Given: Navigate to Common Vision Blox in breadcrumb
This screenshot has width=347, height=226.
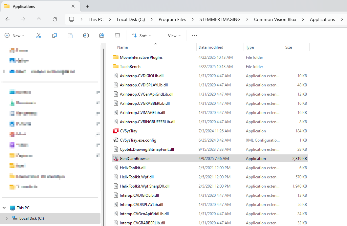Looking at the screenshot, I should [x=275, y=19].
